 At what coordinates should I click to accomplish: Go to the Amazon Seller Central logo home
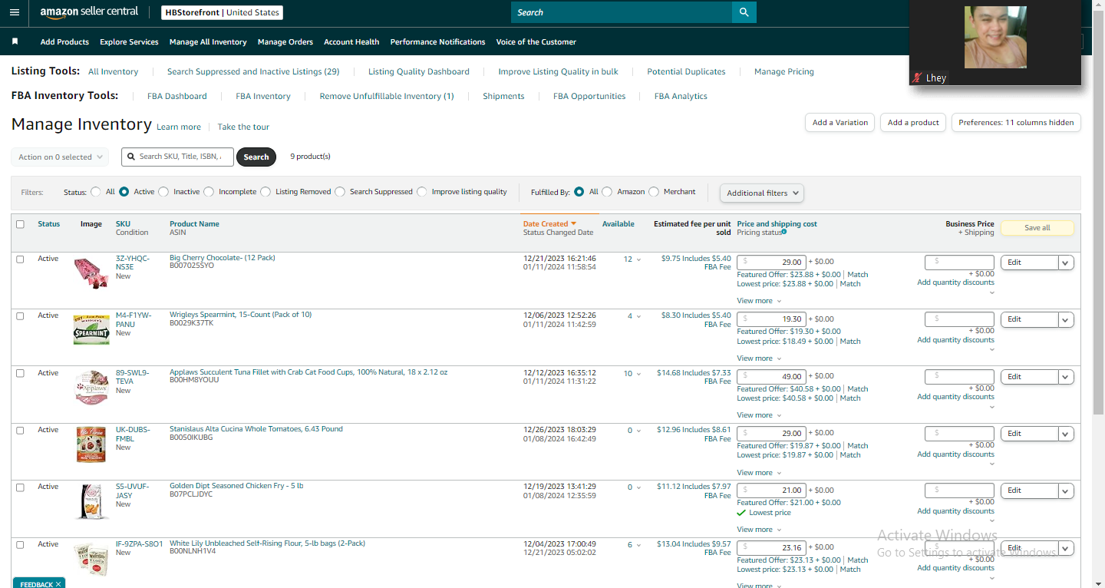coord(89,12)
